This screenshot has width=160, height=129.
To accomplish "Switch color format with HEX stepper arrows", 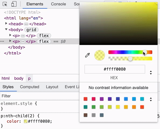I will tap(151, 72).
